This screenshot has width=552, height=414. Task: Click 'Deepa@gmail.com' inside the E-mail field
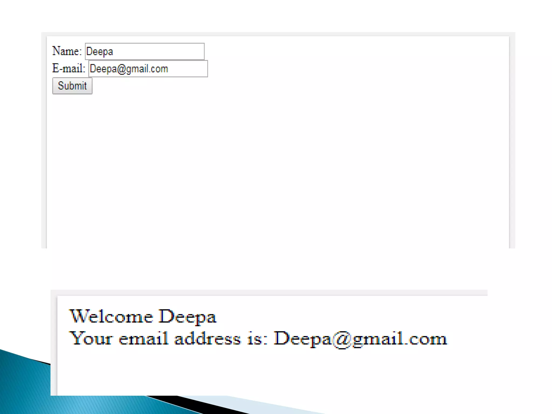(x=129, y=69)
